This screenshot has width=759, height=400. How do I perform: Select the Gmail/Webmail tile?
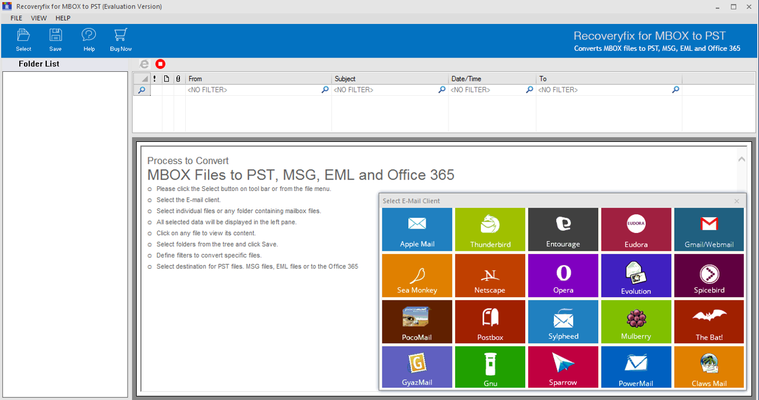709,229
